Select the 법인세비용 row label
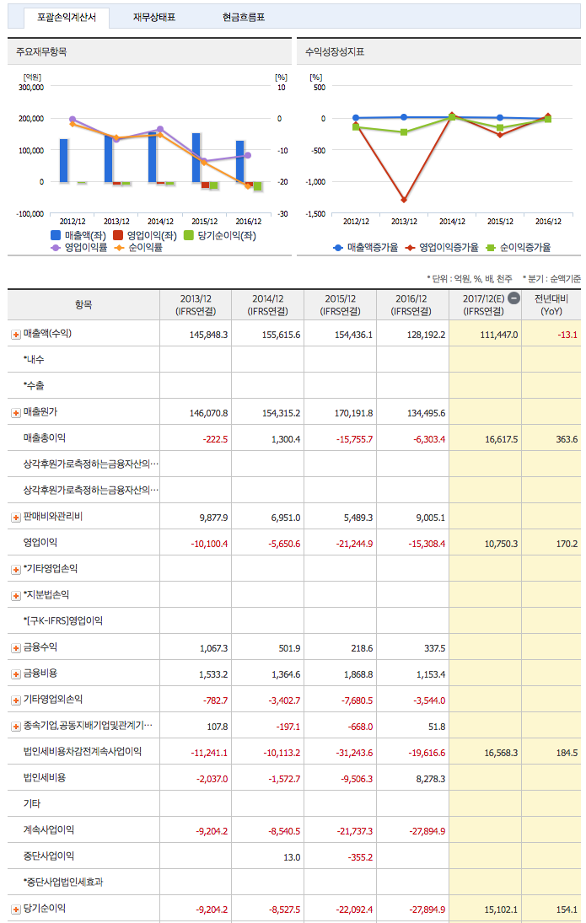586x923 pixels. 45,778
